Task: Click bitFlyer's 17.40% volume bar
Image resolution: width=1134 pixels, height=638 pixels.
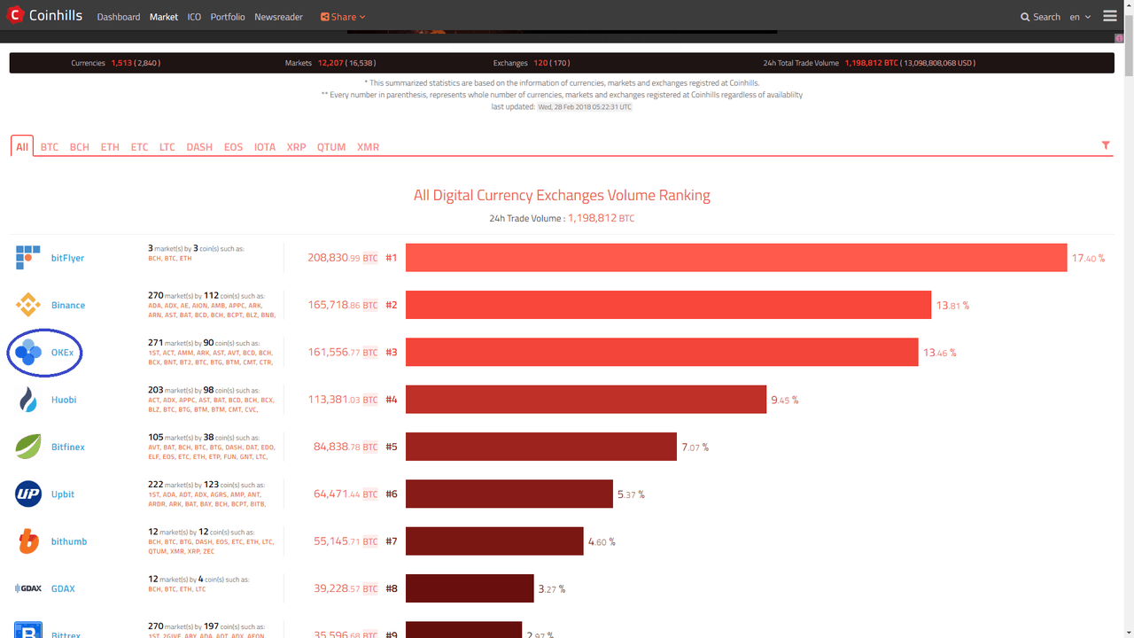Action: click(x=736, y=258)
